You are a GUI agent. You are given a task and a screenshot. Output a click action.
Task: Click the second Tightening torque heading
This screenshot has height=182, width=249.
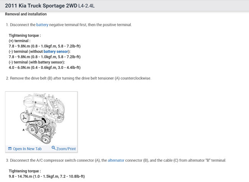(x=25, y=171)
